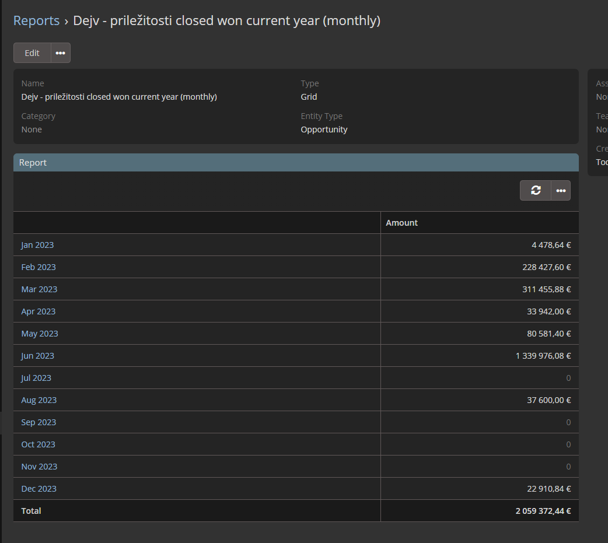Open Oct 2023 row link

click(x=39, y=444)
